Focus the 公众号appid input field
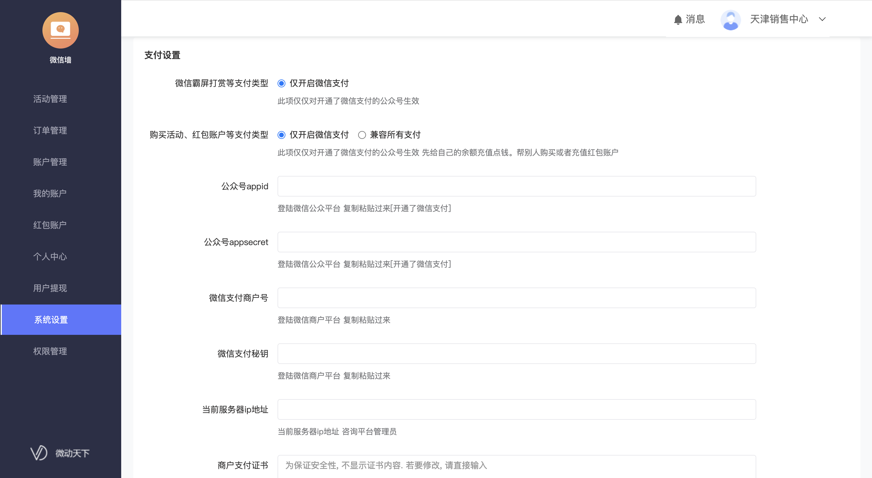The image size is (872, 478). 517,186
